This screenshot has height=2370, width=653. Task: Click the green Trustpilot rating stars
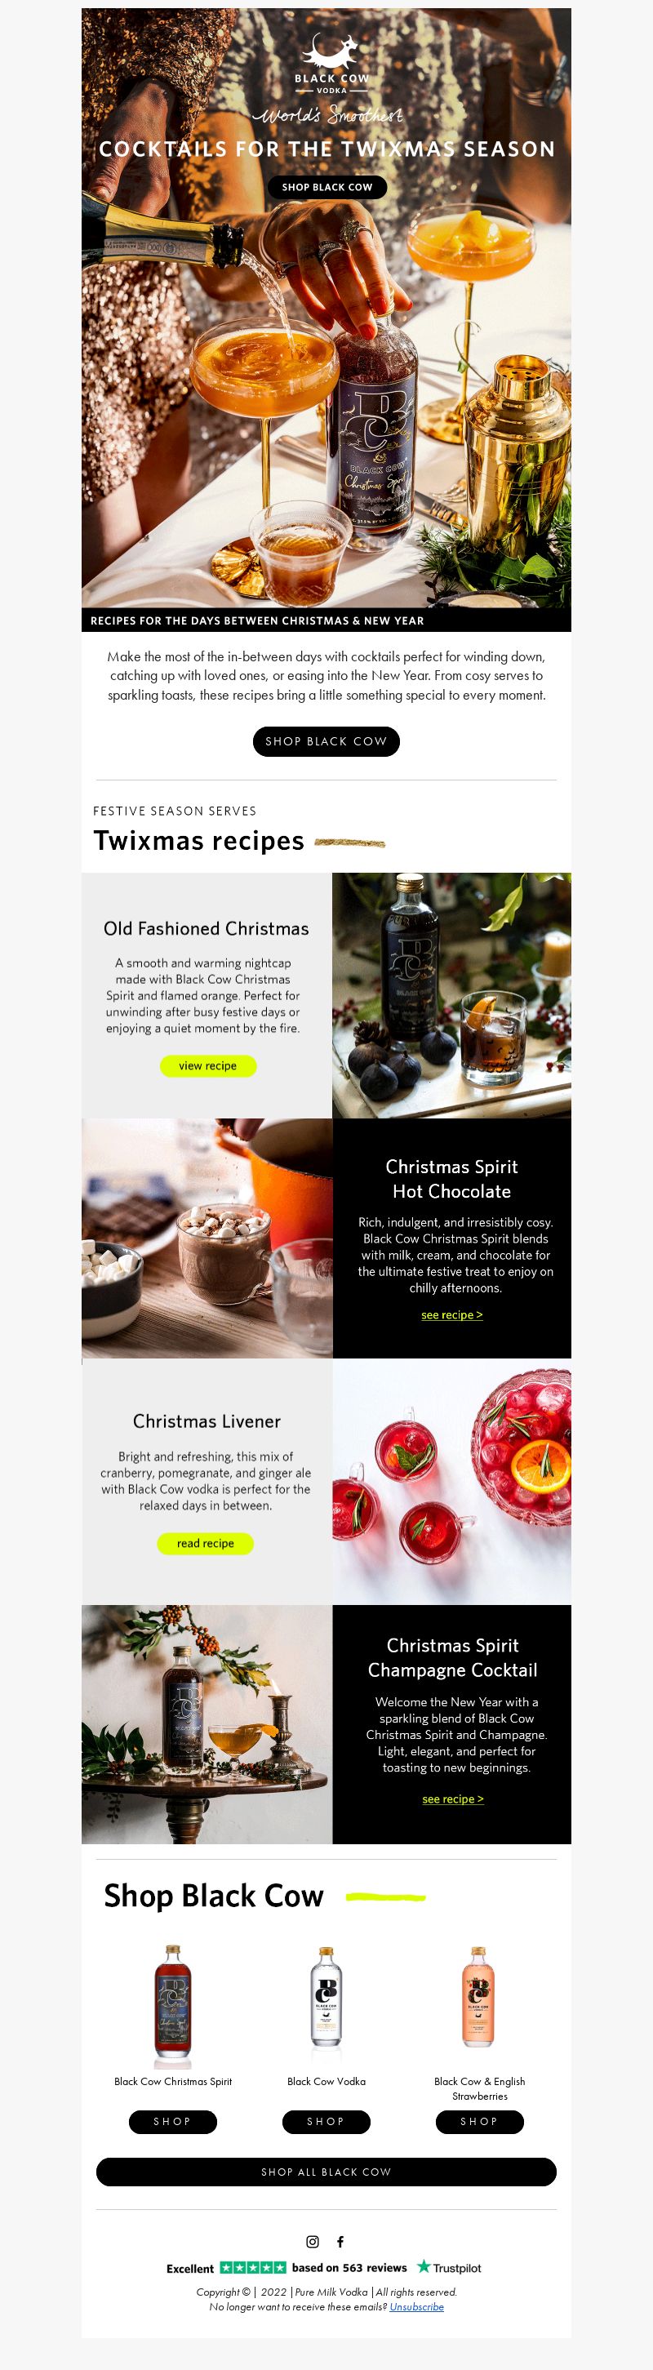click(x=253, y=2267)
